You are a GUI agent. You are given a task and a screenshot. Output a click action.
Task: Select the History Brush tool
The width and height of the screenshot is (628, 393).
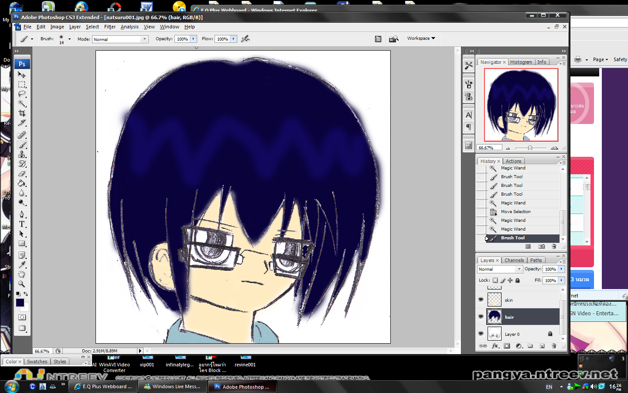point(22,164)
